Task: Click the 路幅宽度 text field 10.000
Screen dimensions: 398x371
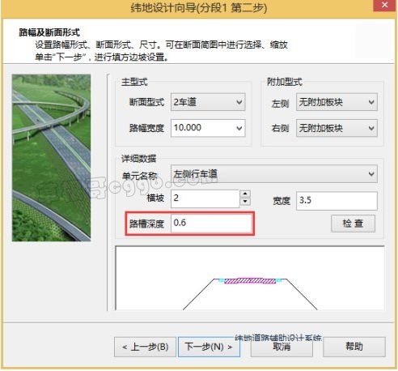Action: pyautogui.click(x=202, y=128)
